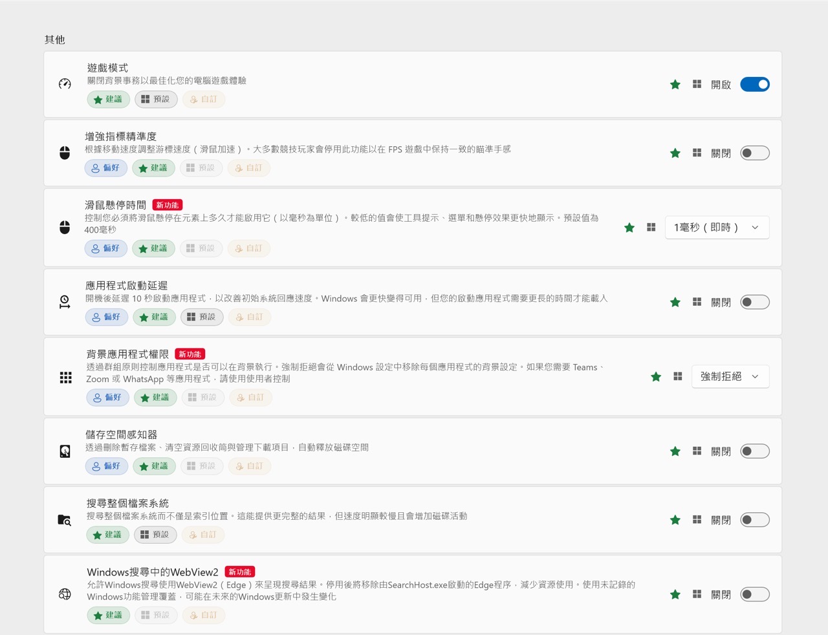Turn on 搜尋整個檔案系統 toggle
This screenshot has height=635, width=828.
click(x=755, y=520)
